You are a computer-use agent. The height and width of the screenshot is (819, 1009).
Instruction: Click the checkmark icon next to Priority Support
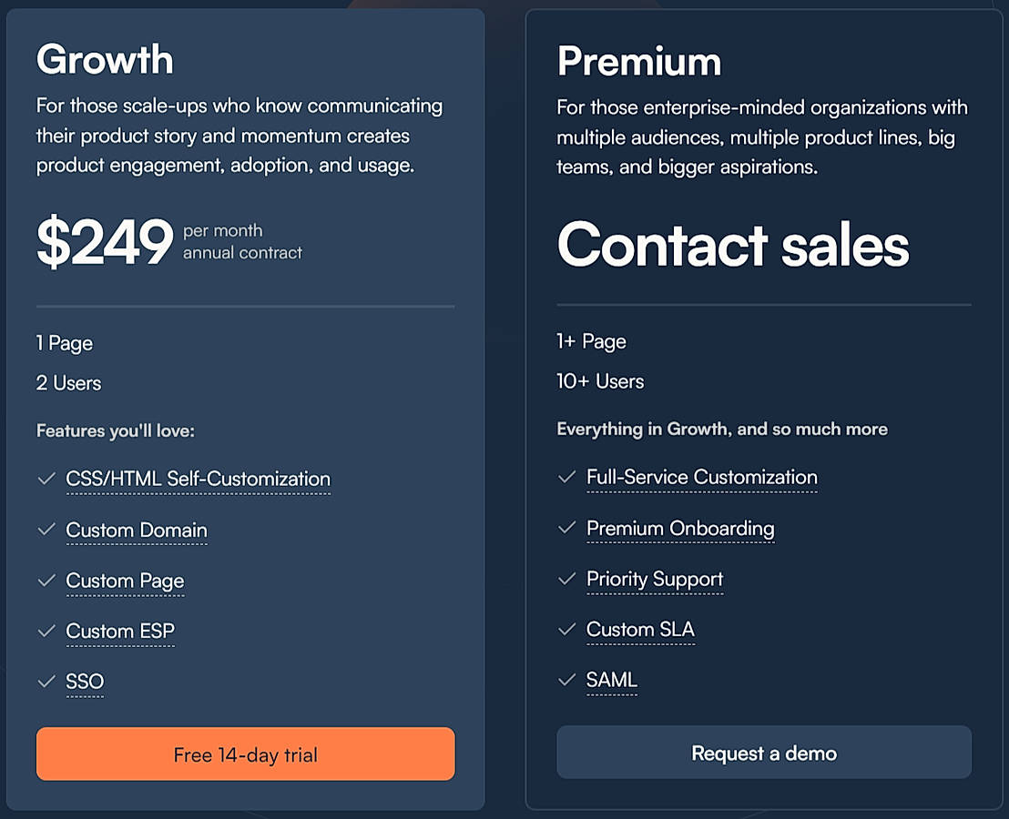567,578
